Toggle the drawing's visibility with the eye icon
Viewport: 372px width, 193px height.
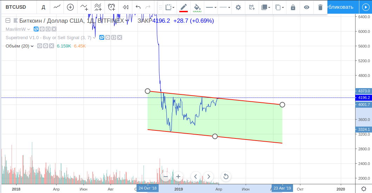(307, 7)
